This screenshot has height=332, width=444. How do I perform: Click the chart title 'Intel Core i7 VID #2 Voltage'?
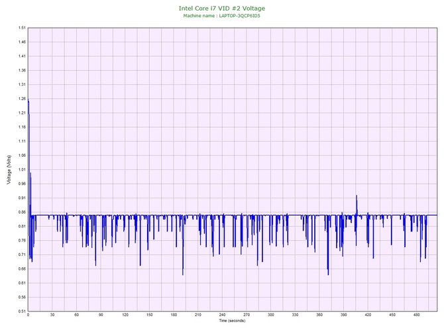(222, 8)
